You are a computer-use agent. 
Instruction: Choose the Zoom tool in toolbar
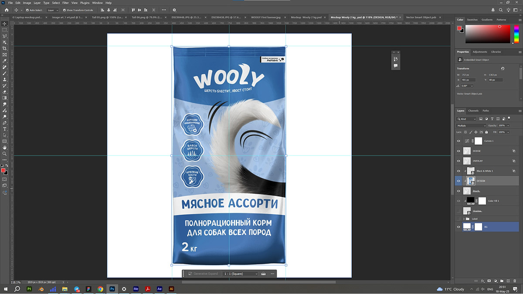(5, 154)
